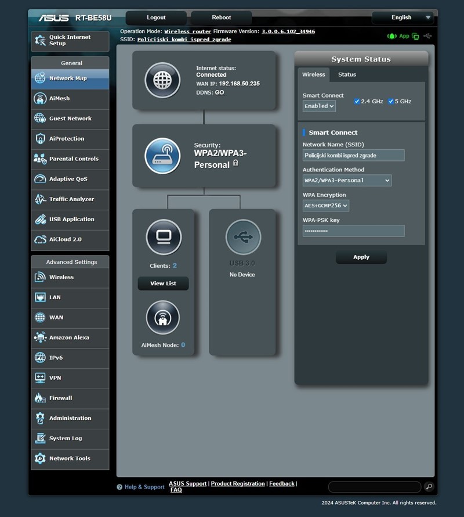
Task: Click the View List button
Action: coord(163,283)
